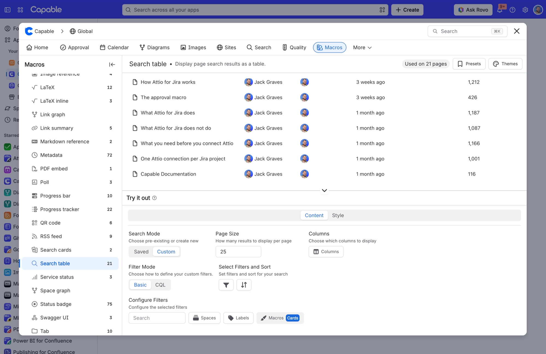Collapse the Macros sidebar panel
Viewport: 546px width, 354px height.
click(x=112, y=65)
